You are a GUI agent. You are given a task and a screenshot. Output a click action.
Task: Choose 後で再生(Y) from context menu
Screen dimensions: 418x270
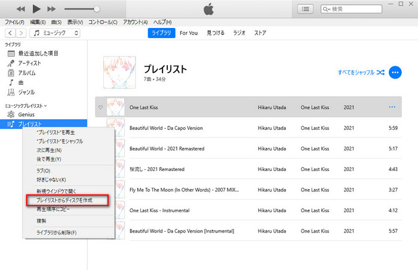(49, 159)
